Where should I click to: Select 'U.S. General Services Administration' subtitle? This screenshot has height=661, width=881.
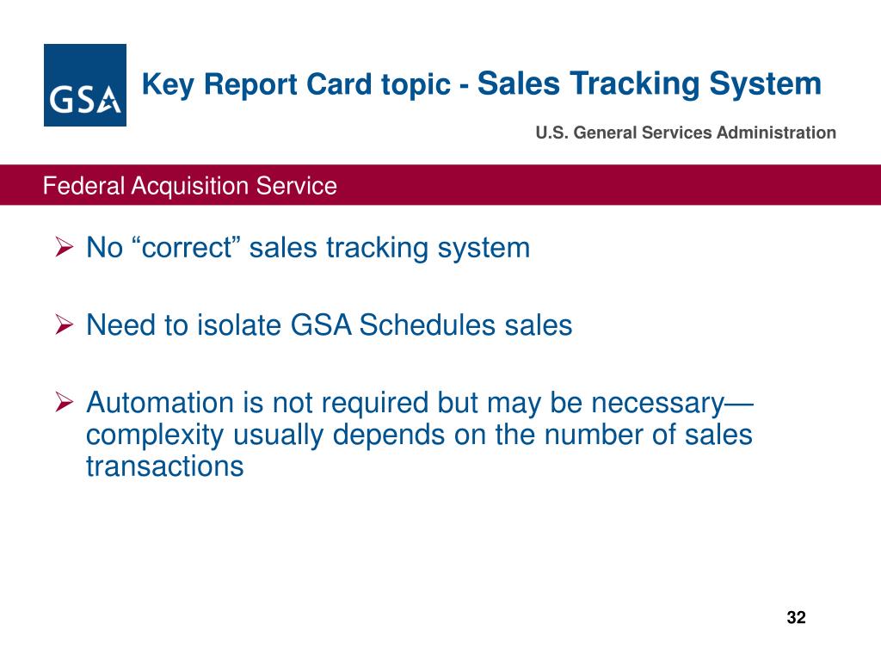tap(686, 133)
